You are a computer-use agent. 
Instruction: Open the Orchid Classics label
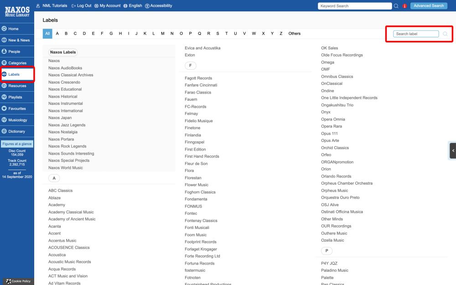[335, 148]
